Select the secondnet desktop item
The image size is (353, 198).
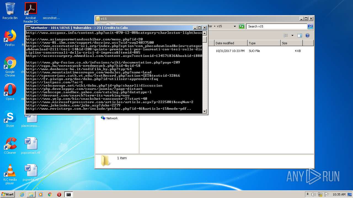[51, 13]
